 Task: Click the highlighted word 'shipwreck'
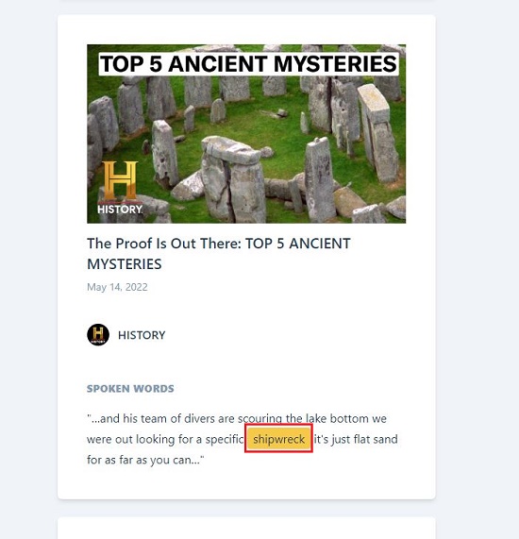tap(278, 439)
